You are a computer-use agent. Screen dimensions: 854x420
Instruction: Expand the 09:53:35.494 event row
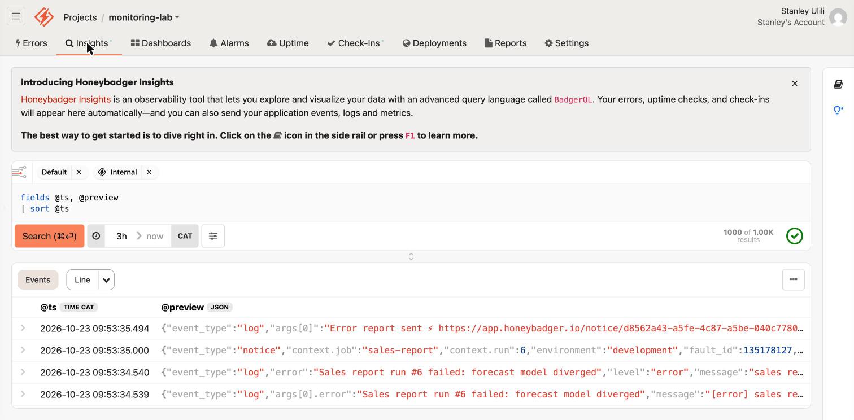23,328
